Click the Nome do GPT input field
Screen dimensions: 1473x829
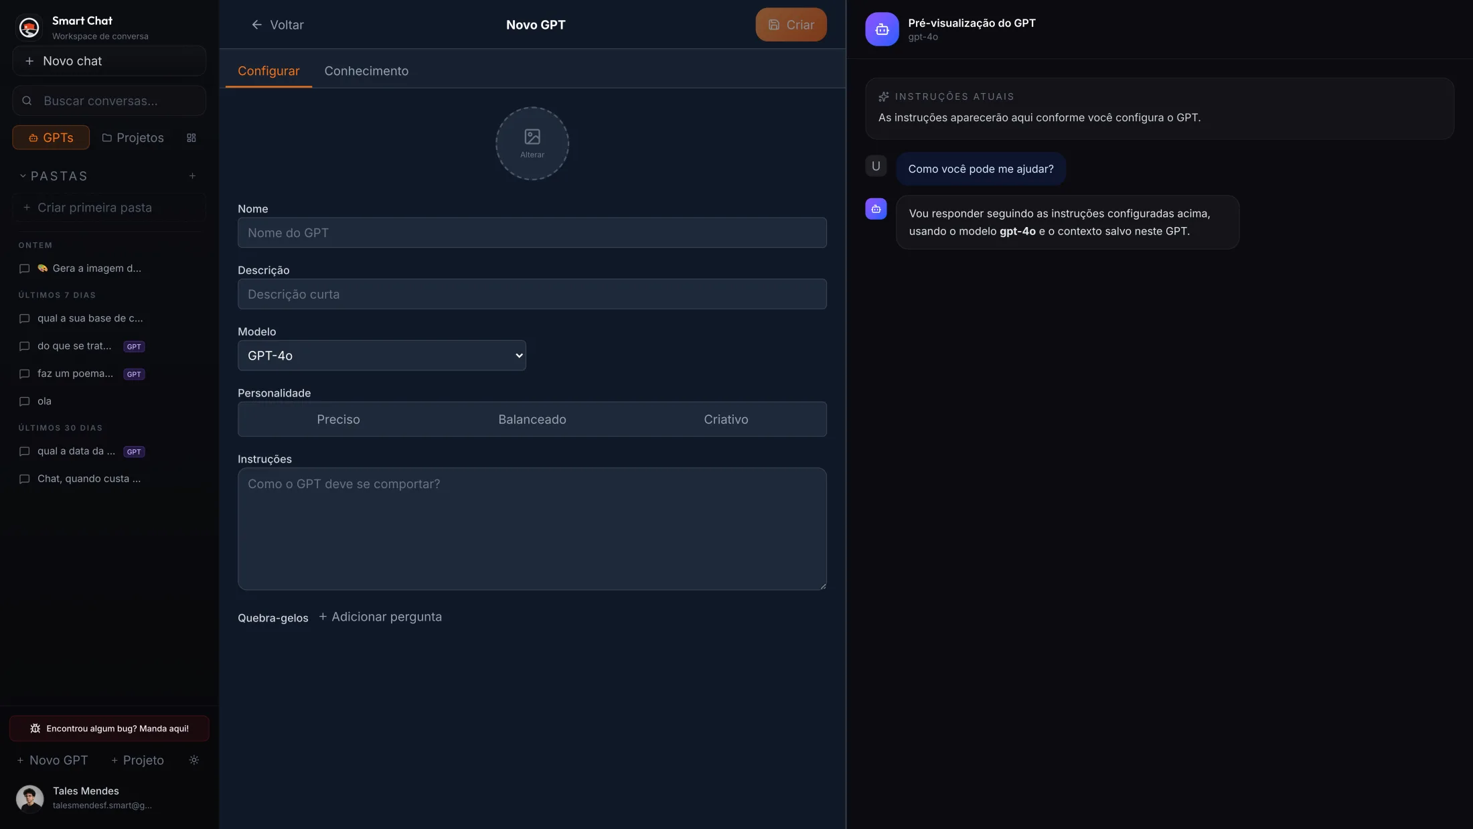click(532, 232)
